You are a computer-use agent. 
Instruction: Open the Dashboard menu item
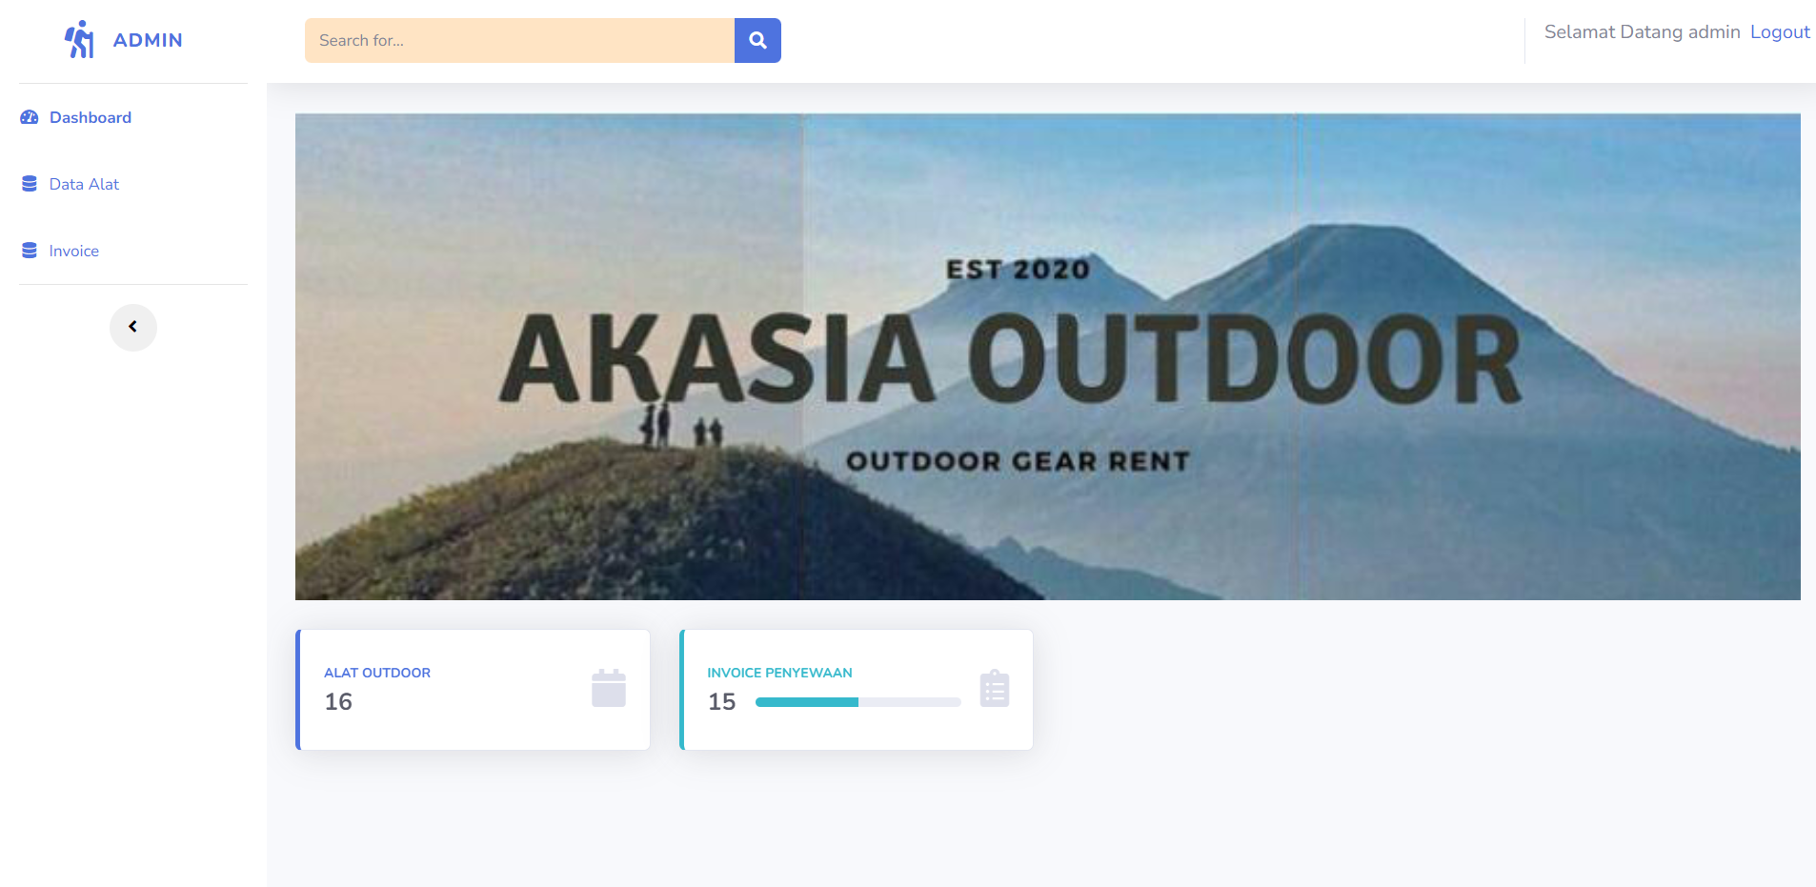pos(91,117)
